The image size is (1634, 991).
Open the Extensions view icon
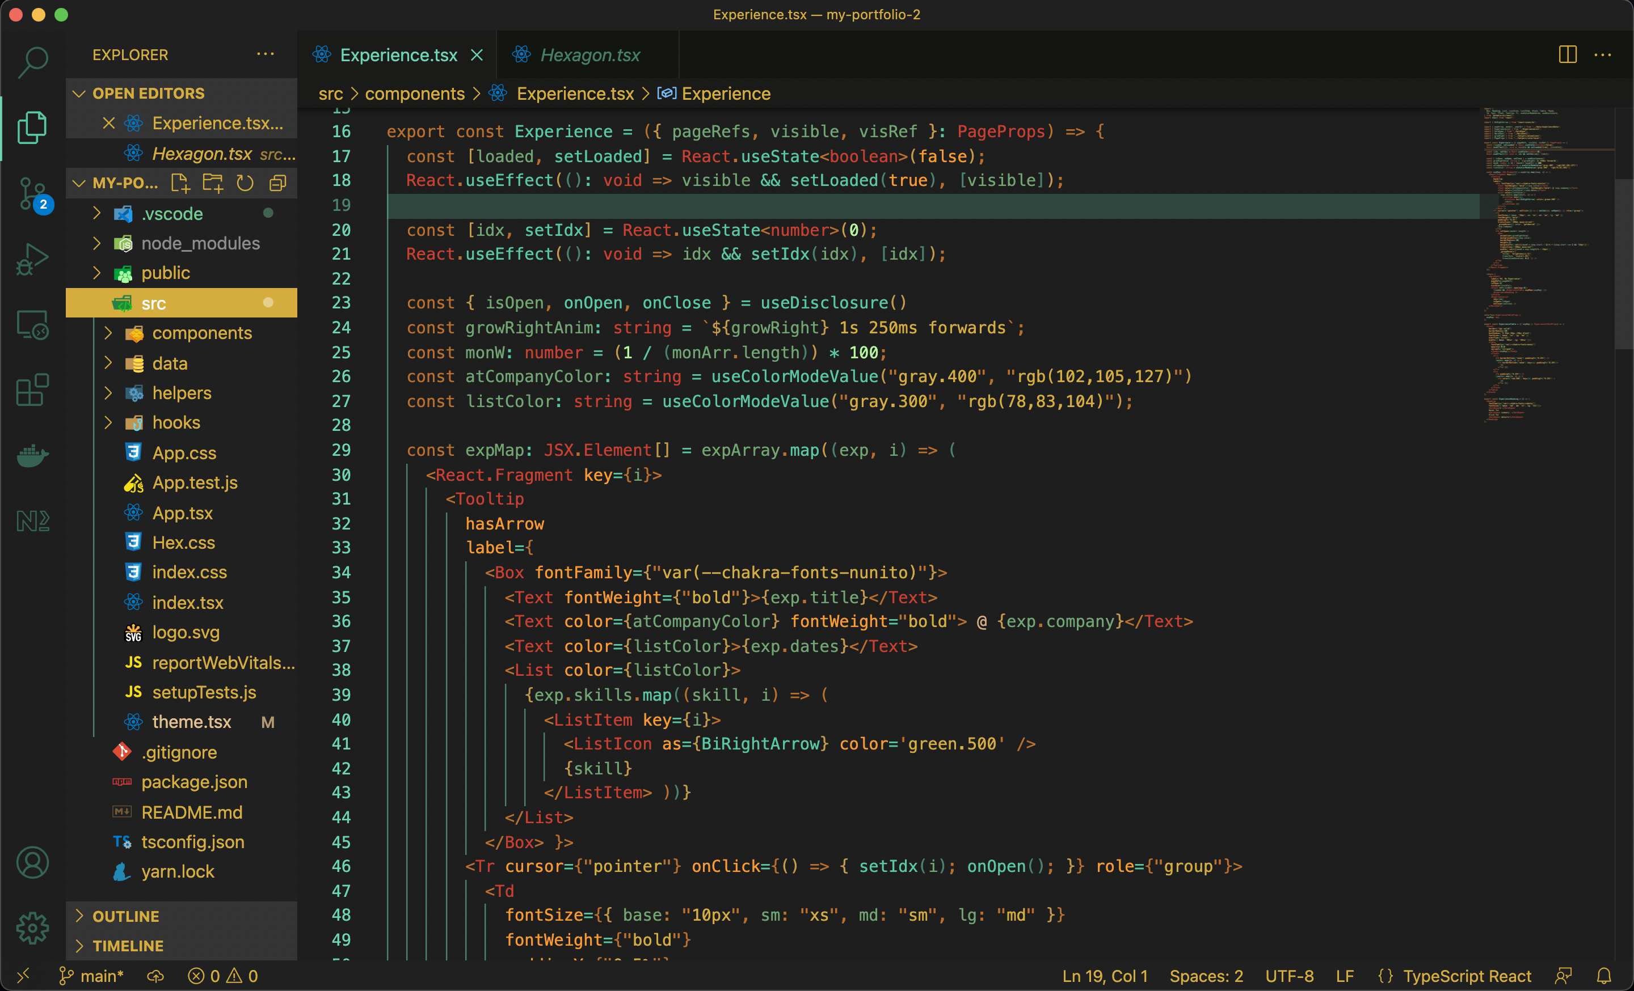coord(32,390)
